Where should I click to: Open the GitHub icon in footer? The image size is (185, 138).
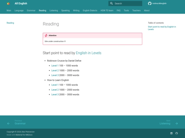(x=176, y=133)
